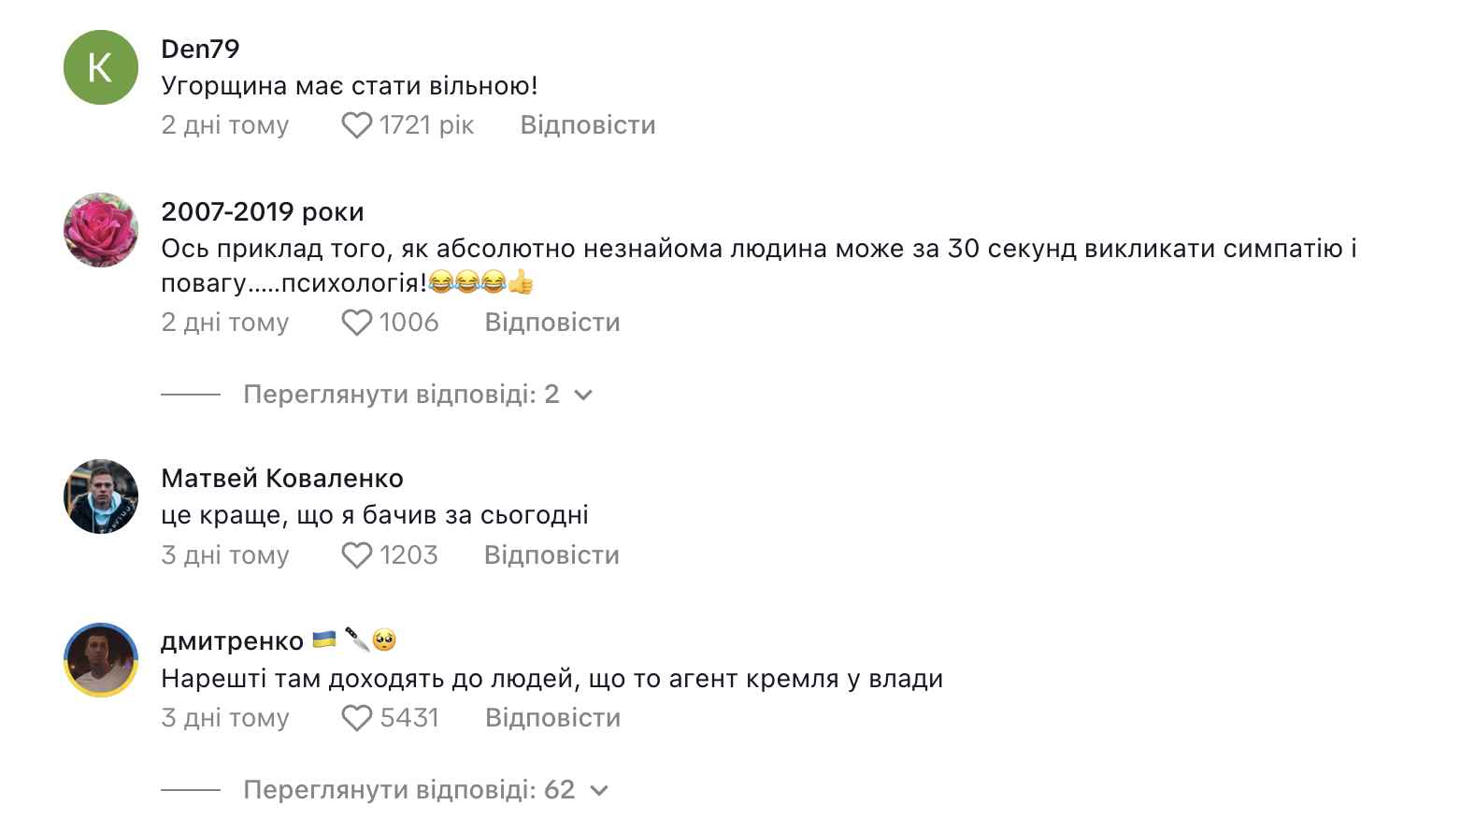Open дмитренко's avatar with the blue-yellow ring
The height and width of the screenshot is (834, 1475).
[x=101, y=660]
